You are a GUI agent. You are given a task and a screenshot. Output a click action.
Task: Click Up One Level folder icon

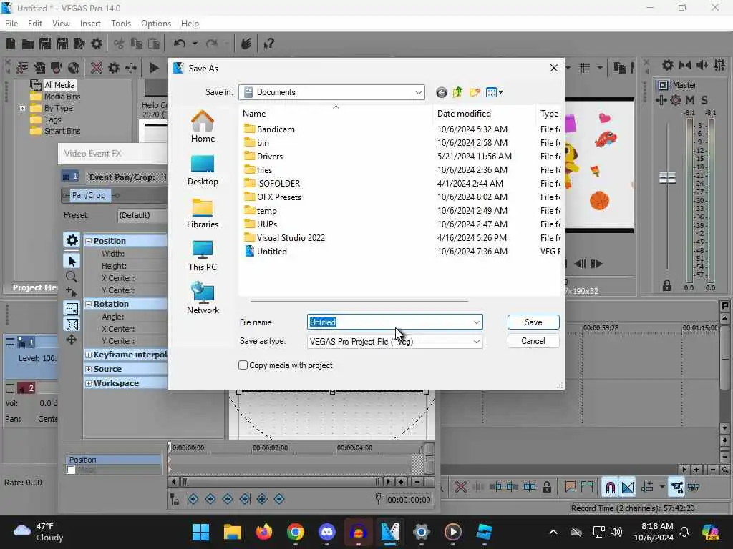point(457,92)
